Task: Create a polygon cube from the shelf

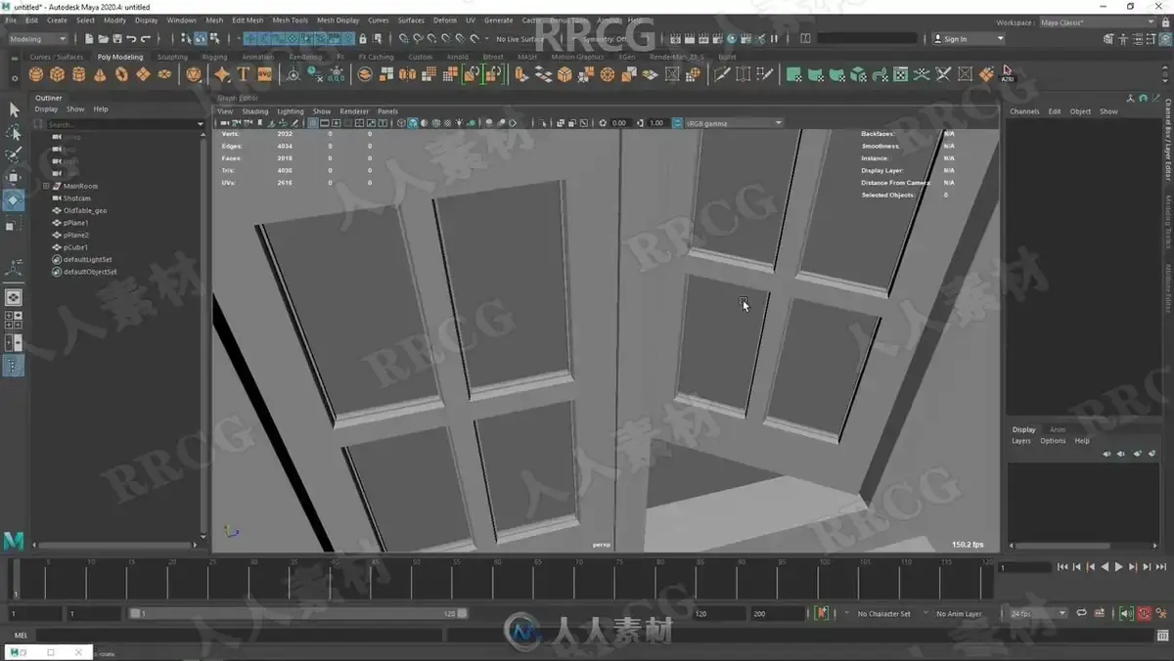Action: 57,74
